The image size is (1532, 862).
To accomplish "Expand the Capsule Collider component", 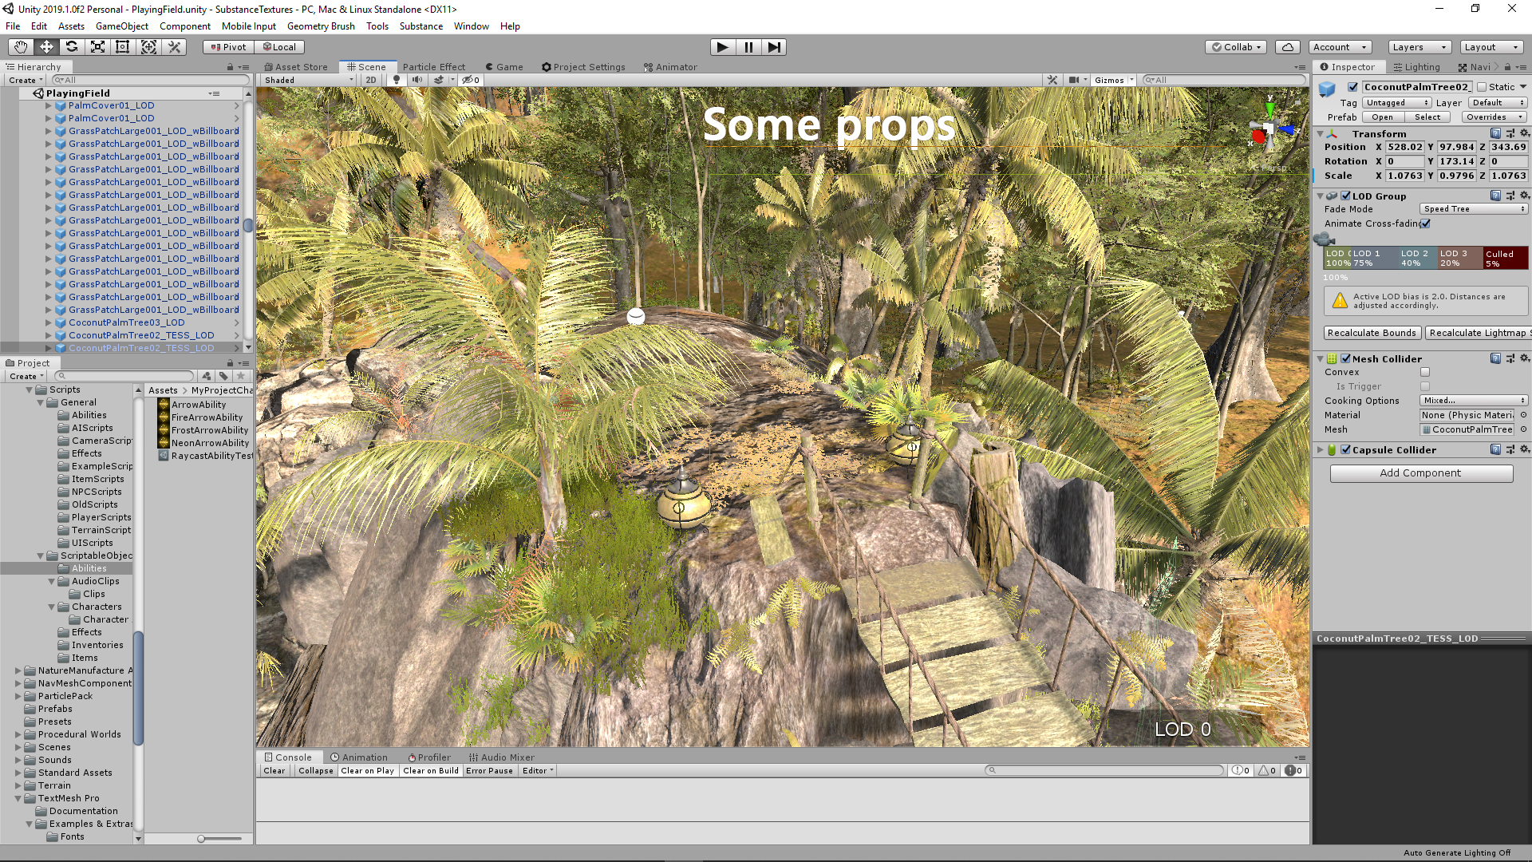I will click(x=1321, y=450).
